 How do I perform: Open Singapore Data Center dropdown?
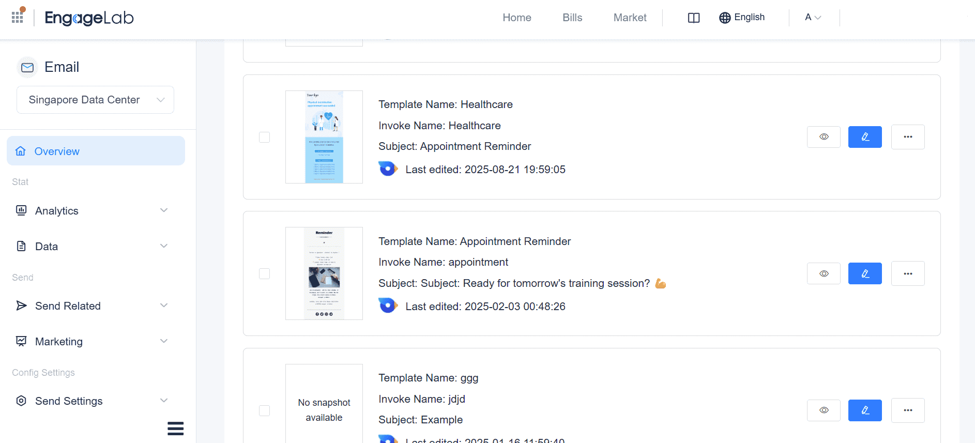coord(95,100)
